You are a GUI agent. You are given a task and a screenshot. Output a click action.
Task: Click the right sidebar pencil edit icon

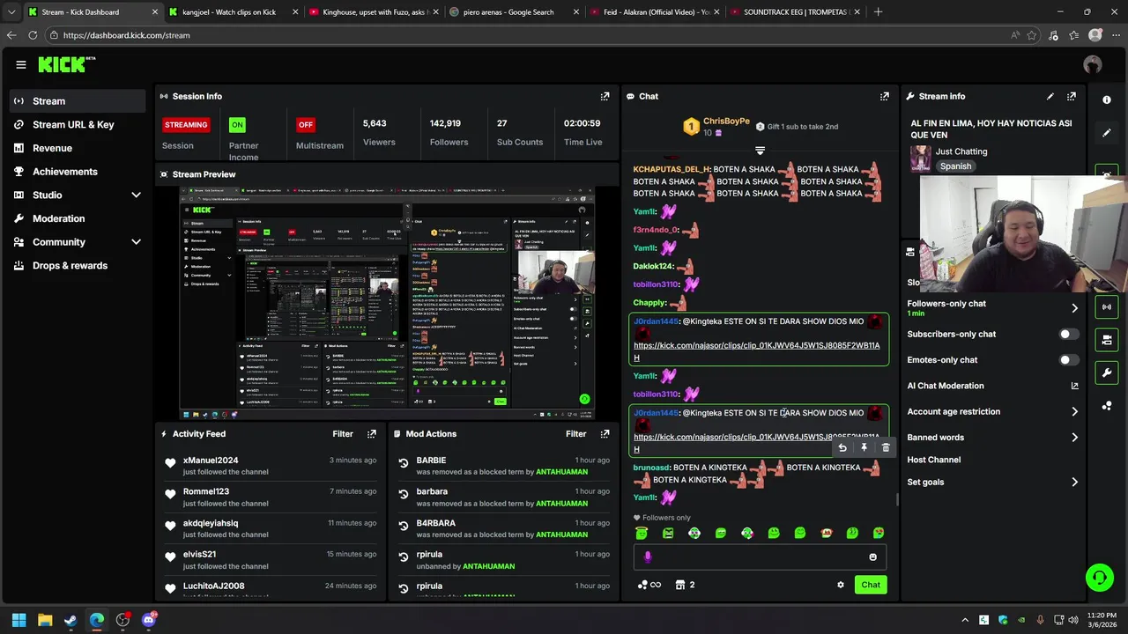pyautogui.click(x=1107, y=133)
